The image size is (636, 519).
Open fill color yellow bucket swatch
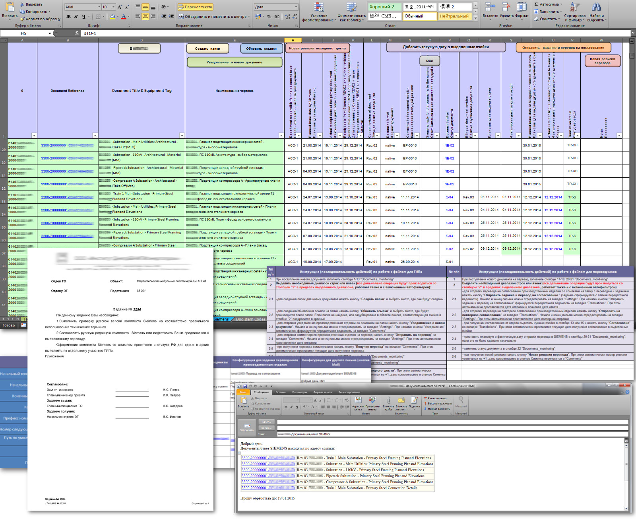pos(112,17)
